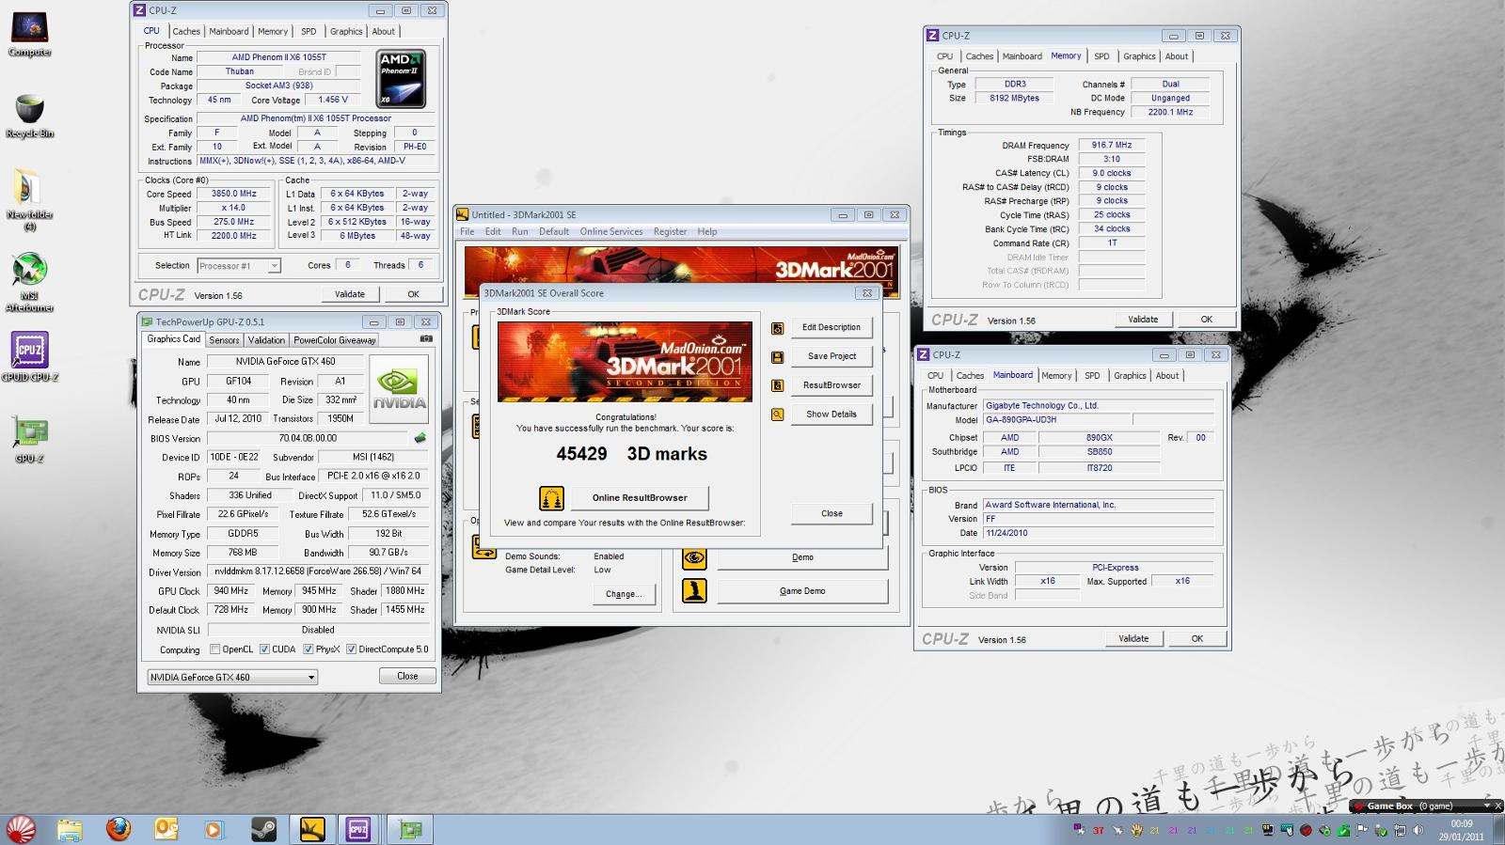Expand the Game Box dropdown arrow

pos(1487,806)
